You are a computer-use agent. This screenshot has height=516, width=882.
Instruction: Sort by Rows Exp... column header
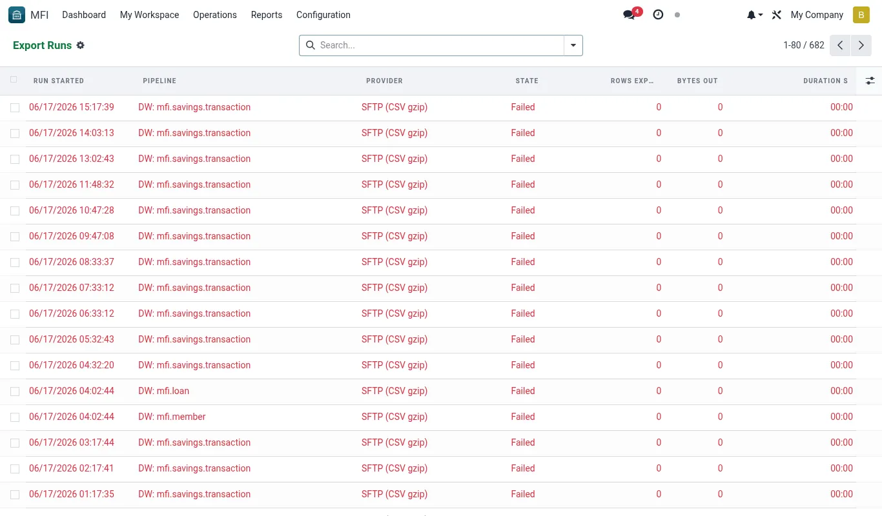click(x=632, y=81)
